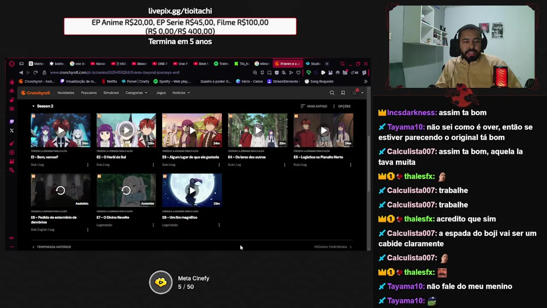Open Novidades in the Crunchyroll navigation

click(x=66, y=93)
